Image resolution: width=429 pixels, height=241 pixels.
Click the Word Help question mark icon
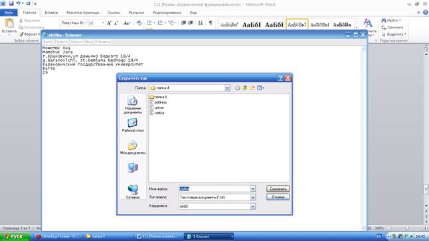pos(426,13)
